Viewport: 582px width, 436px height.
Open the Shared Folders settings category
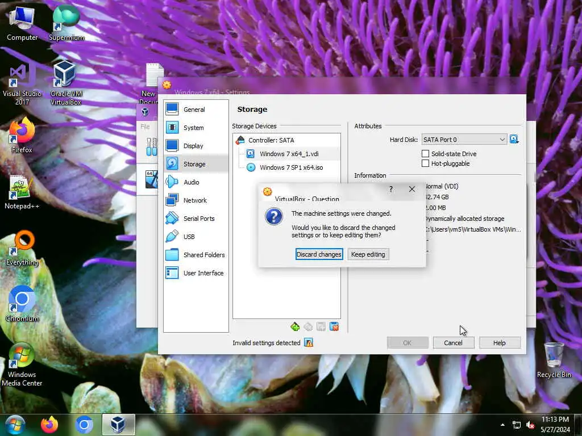pos(196,255)
